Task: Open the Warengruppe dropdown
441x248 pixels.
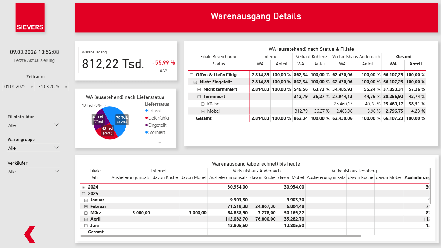Action: click(x=34, y=148)
